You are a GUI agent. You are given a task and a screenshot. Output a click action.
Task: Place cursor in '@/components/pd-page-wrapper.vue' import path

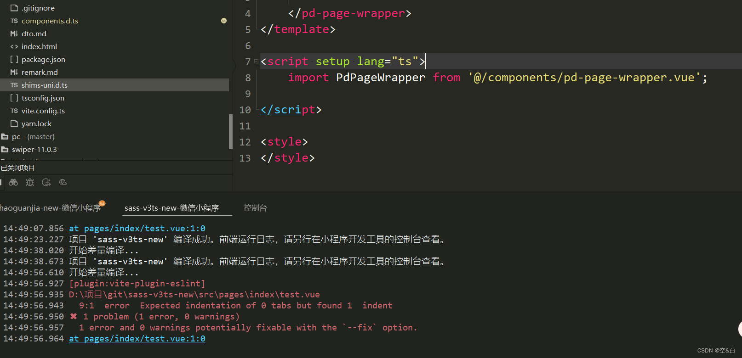pos(584,78)
